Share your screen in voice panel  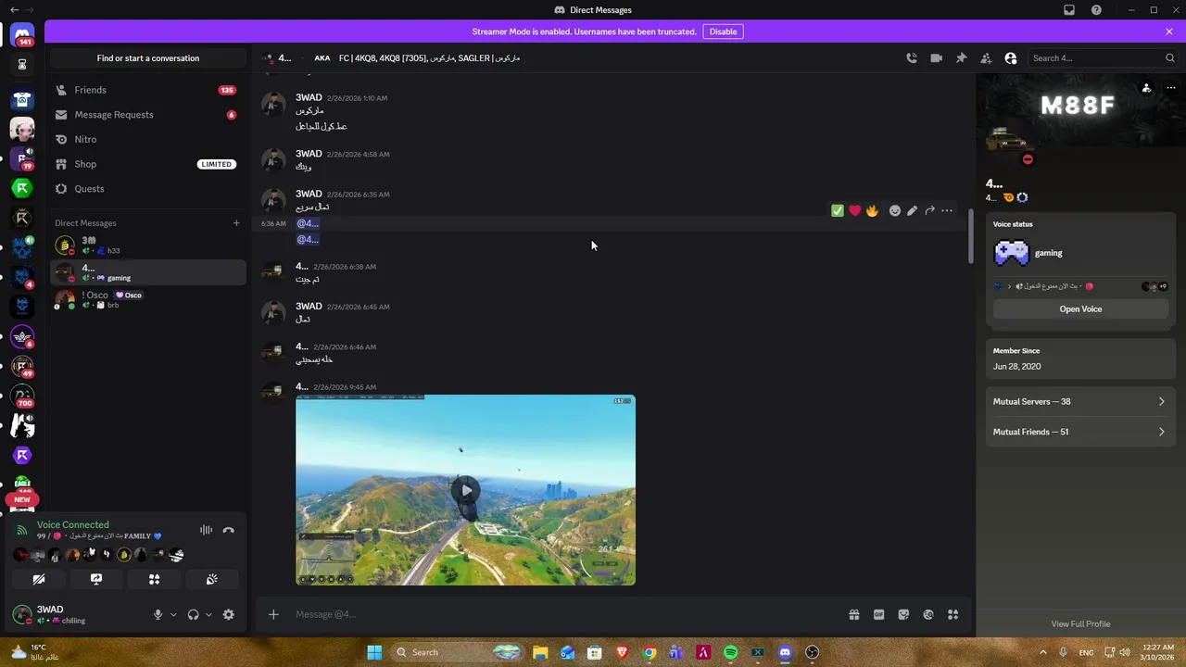96,579
